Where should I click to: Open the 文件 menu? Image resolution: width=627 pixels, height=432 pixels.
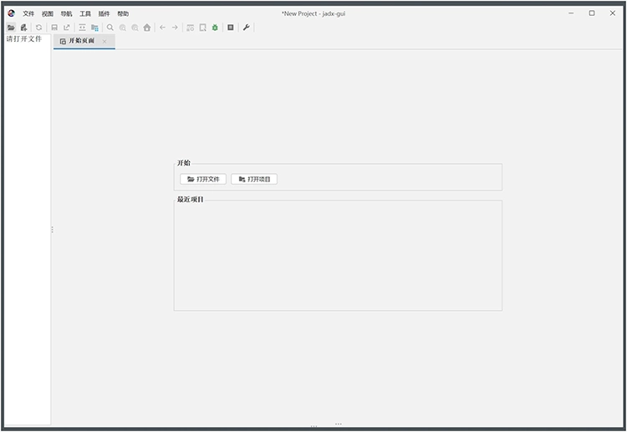[x=28, y=13]
